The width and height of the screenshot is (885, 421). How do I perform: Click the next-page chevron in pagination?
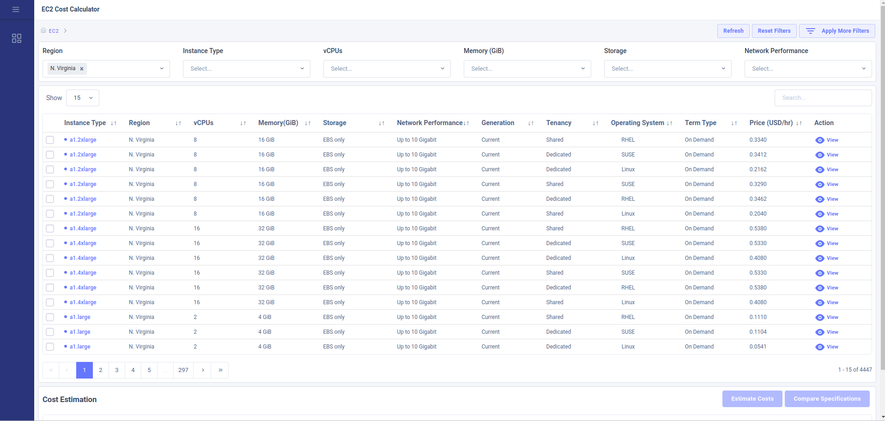coord(203,370)
